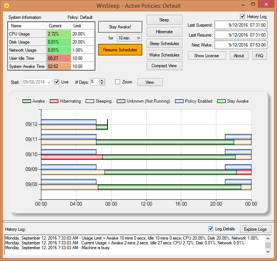Image resolution: width=277 pixels, height=261 pixels.
Task: Click the Unknown (Not Running) legend swatch
Action: (x=121, y=101)
